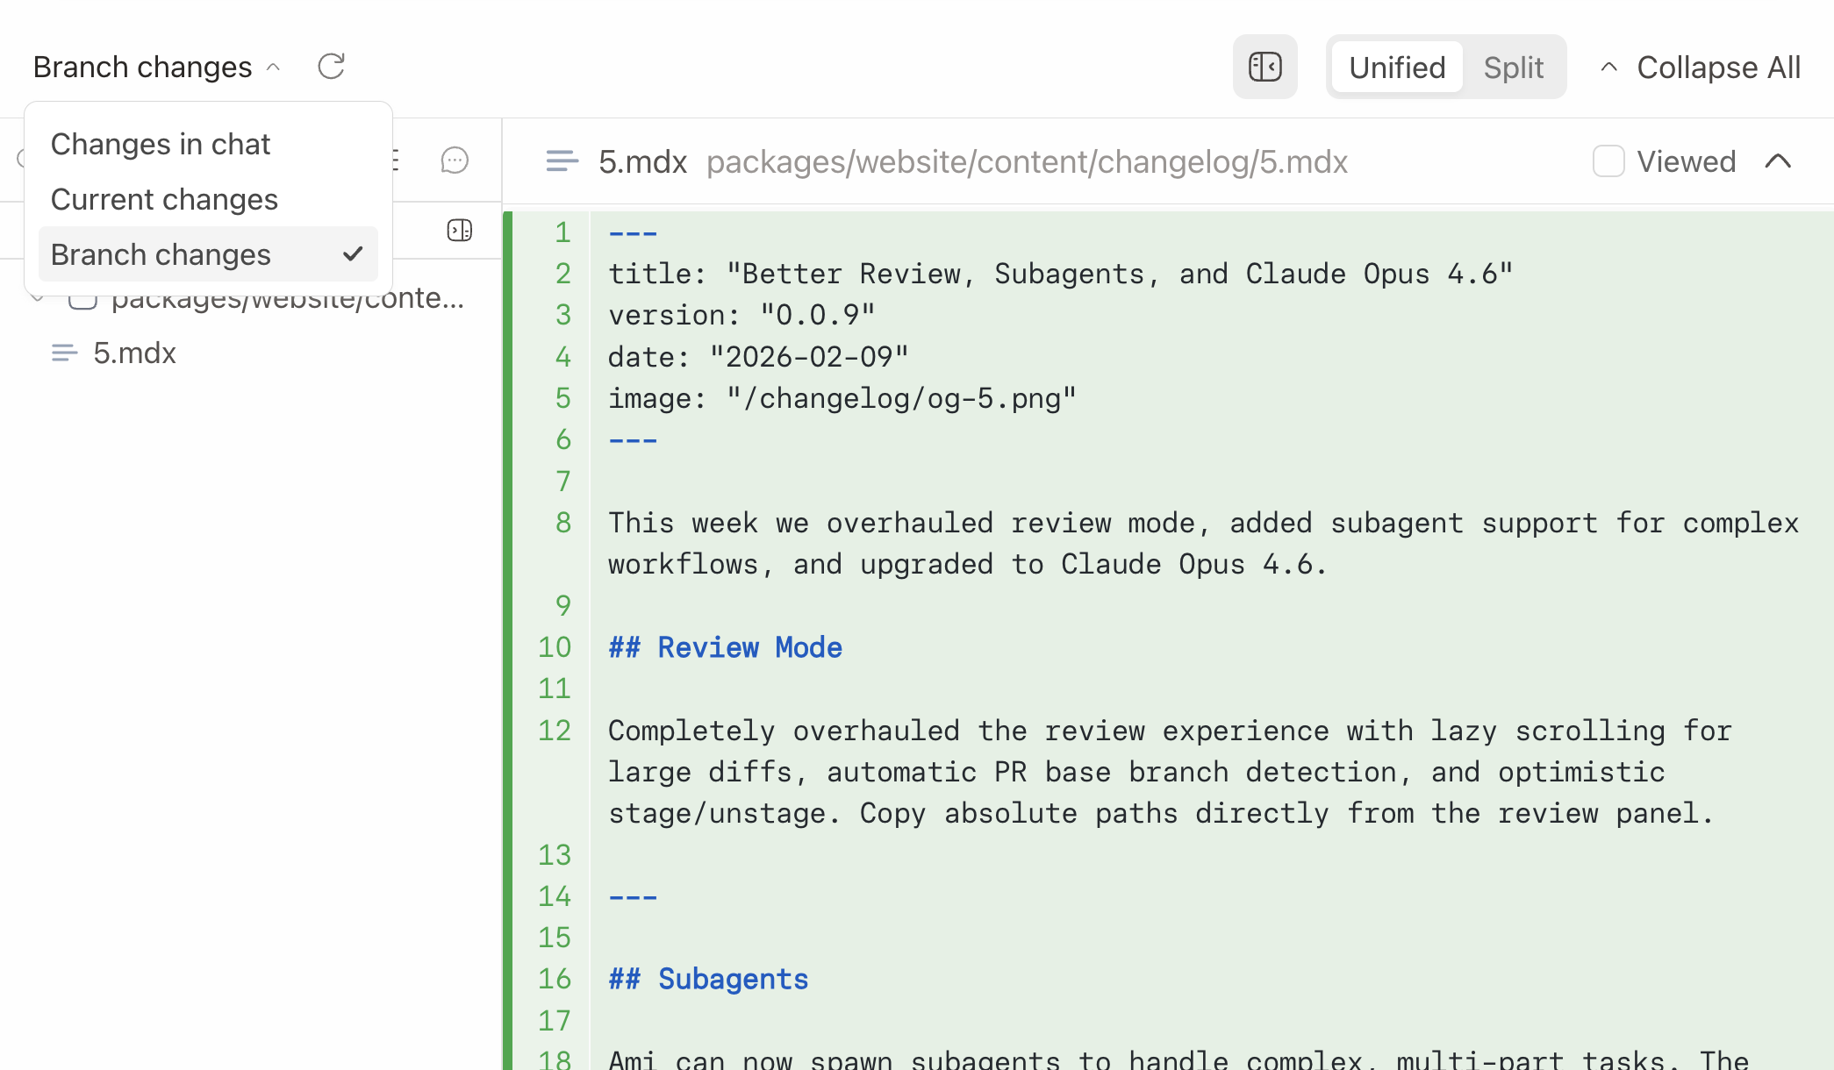The image size is (1834, 1070).
Task: Switch diff view to Split
Action: point(1513,68)
